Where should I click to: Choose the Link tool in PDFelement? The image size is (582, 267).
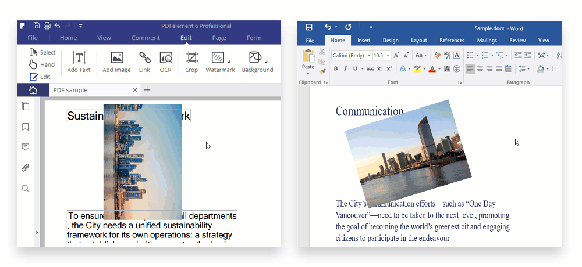(x=144, y=62)
